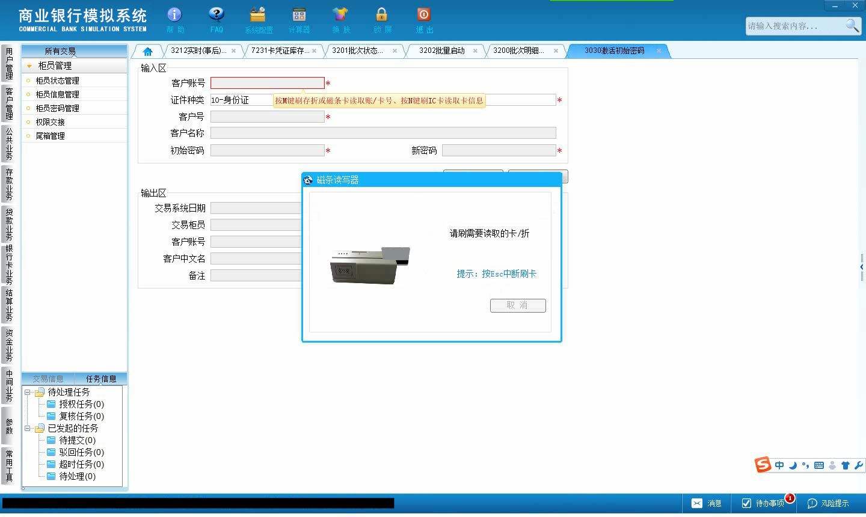Click 取消 in the card reader dialog
The height and width of the screenshot is (517, 866).
coord(518,305)
